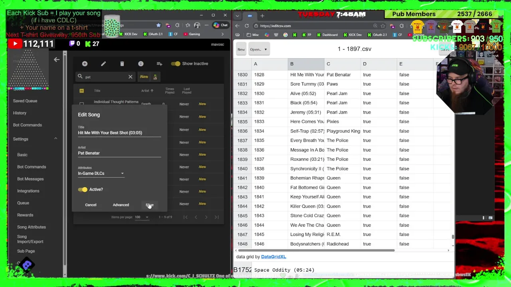This screenshot has height=287, width=511.
Task: Click Advanced in the Edit Song dialog
Action: tap(121, 205)
